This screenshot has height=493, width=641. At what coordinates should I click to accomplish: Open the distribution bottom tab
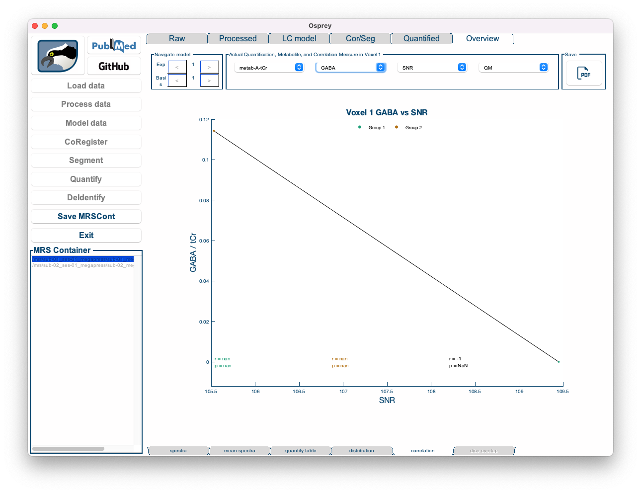point(362,451)
